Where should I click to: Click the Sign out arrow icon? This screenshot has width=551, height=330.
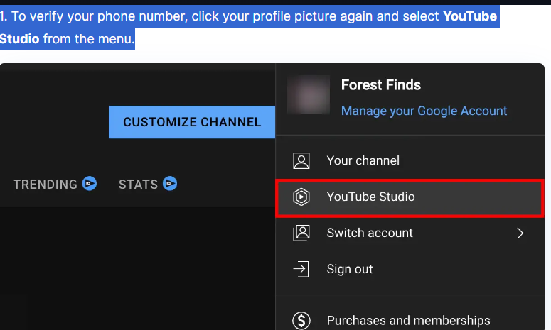301,269
